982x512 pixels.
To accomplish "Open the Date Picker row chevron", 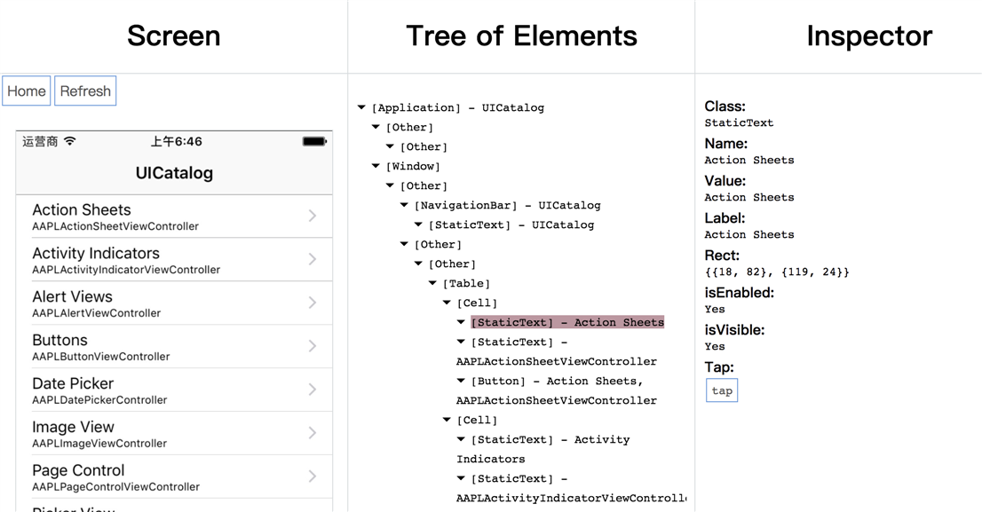I will [313, 390].
